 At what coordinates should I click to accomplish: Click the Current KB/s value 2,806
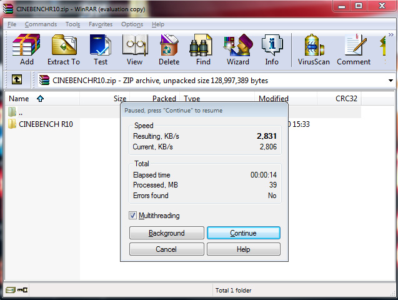[x=268, y=147]
